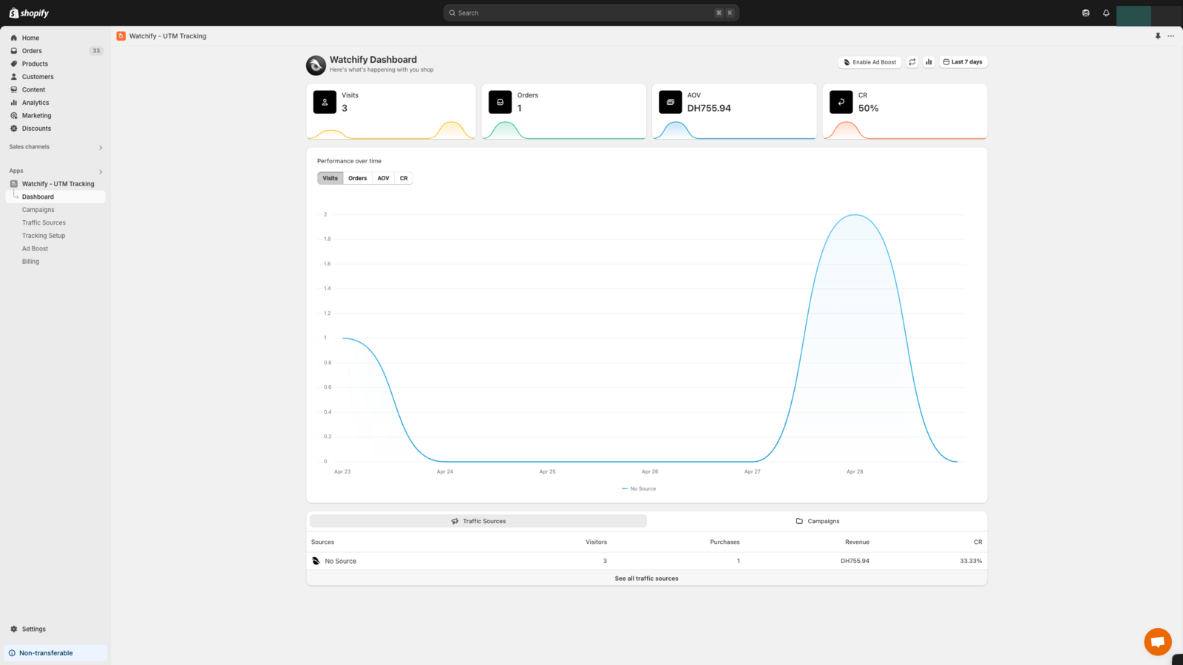Click the Shopify logo
1183x665 pixels.
tap(30, 13)
